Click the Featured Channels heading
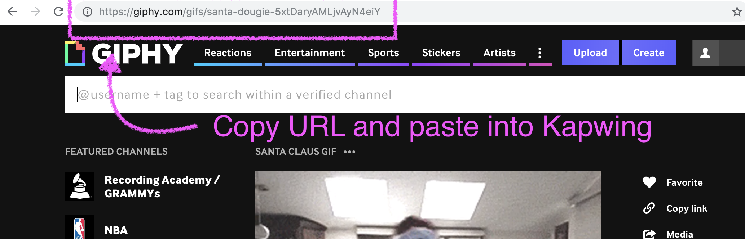745x239 pixels. 116,152
